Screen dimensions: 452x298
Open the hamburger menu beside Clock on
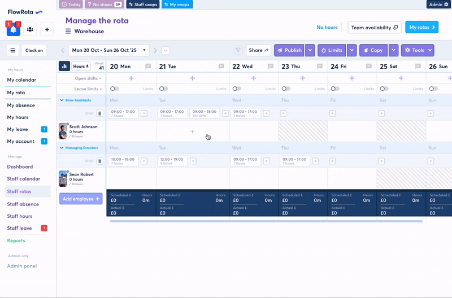click(x=12, y=50)
